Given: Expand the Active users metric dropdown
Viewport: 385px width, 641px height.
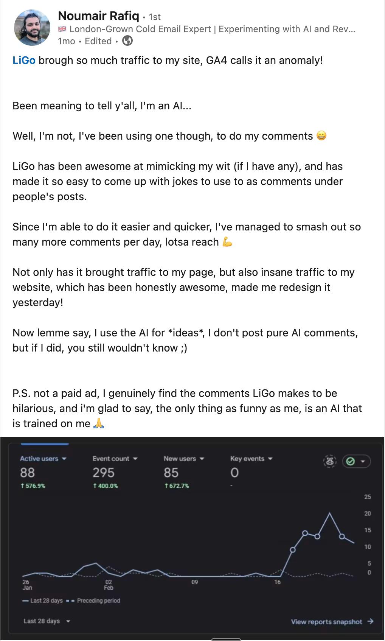Looking at the screenshot, I should pos(64,459).
